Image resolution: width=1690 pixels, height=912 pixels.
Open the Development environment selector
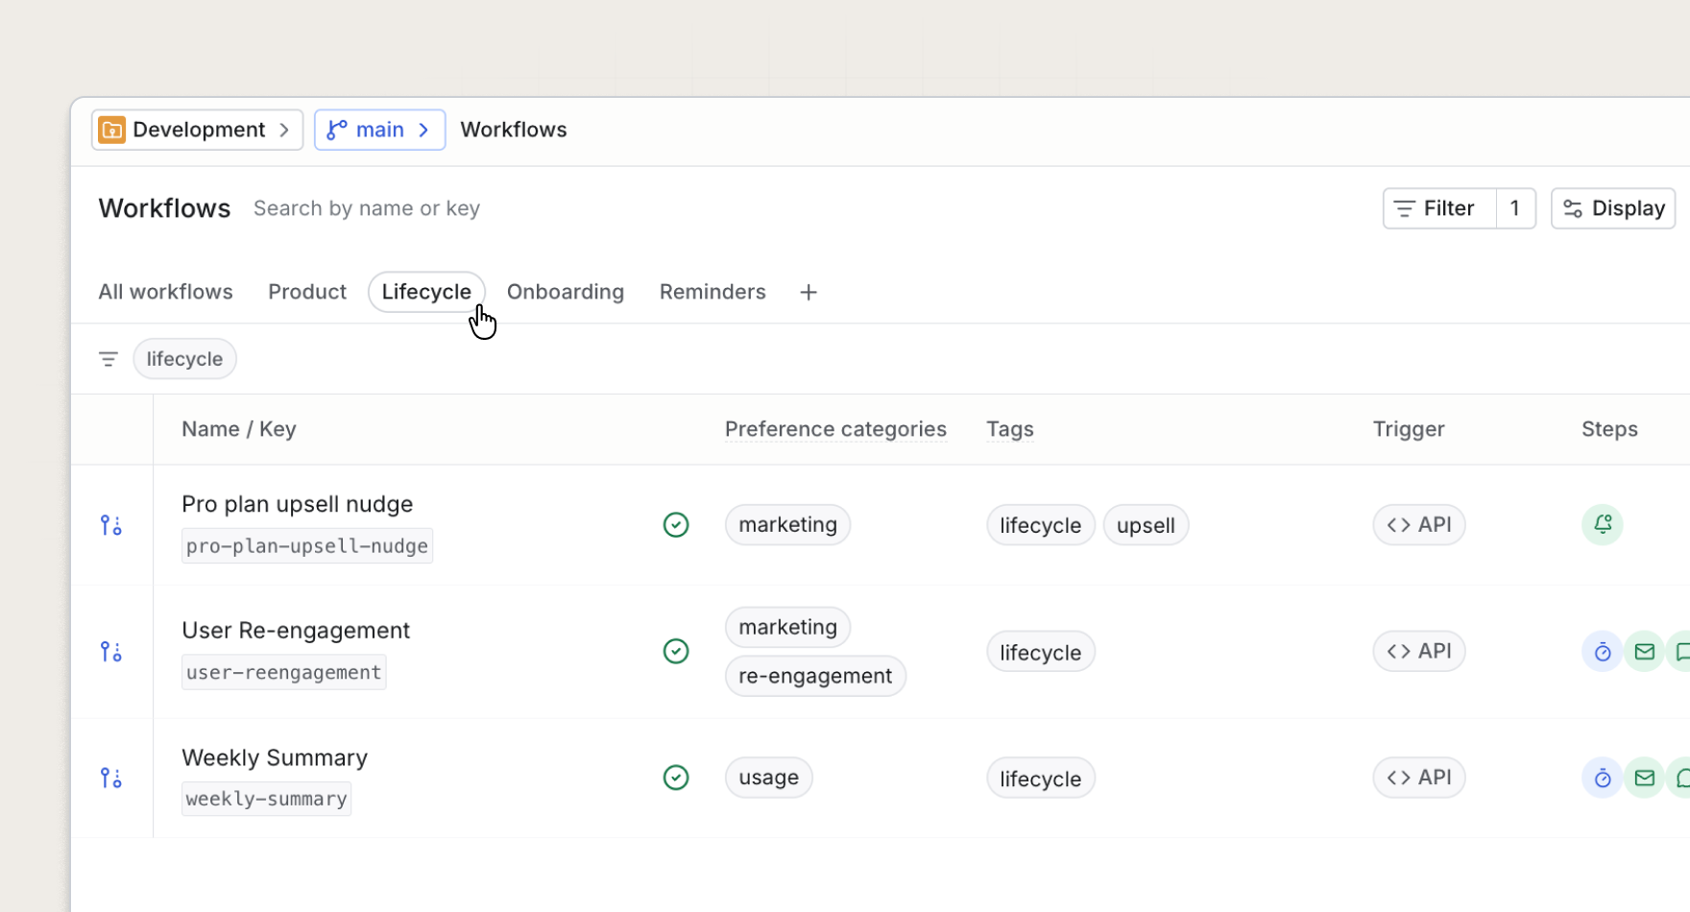(x=197, y=130)
